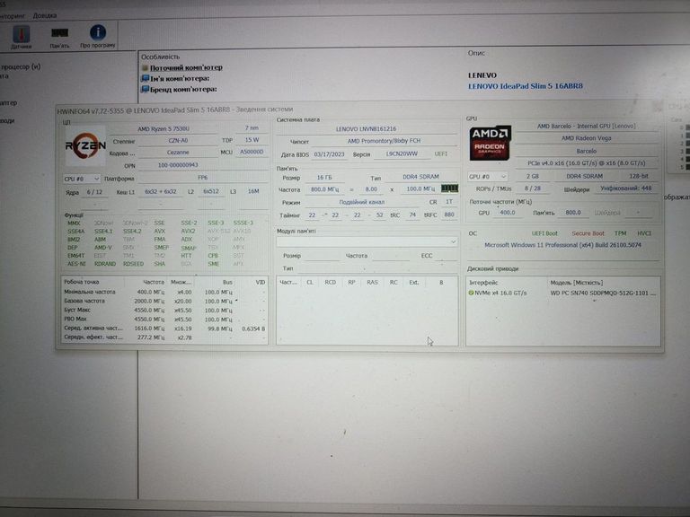Click the Уніфікований: 448 shaders value
The image size is (690, 517).
[x=625, y=188]
